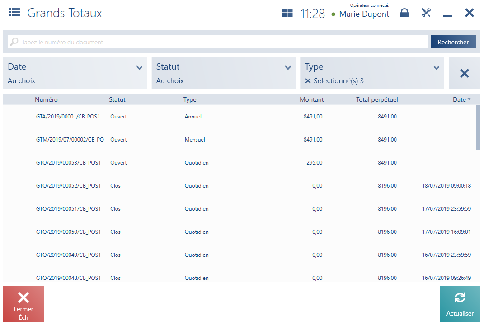This screenshot has width=484, height=326.
Task: Click the search magnifier icon
Action: (x=14, y=42)
